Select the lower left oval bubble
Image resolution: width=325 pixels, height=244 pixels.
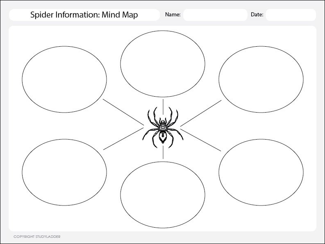point(64,172)
